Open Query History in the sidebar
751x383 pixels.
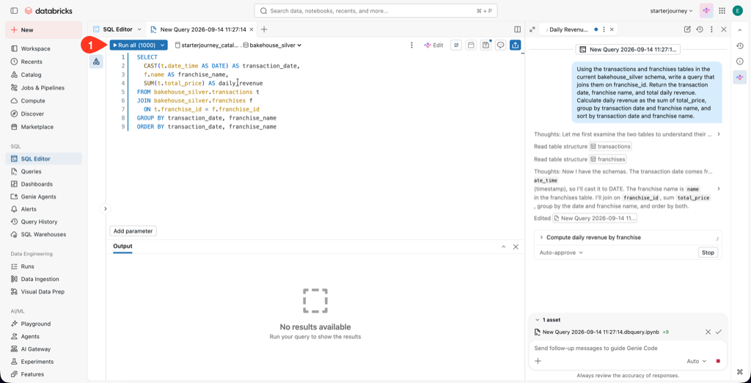pyautogui.click(x=39, y=222)
